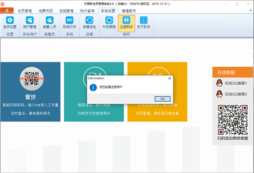Screen dimensions: 254x173
Task: Go to 增值服务 tab
Action: pyautogui.click(x=129, y=11)
